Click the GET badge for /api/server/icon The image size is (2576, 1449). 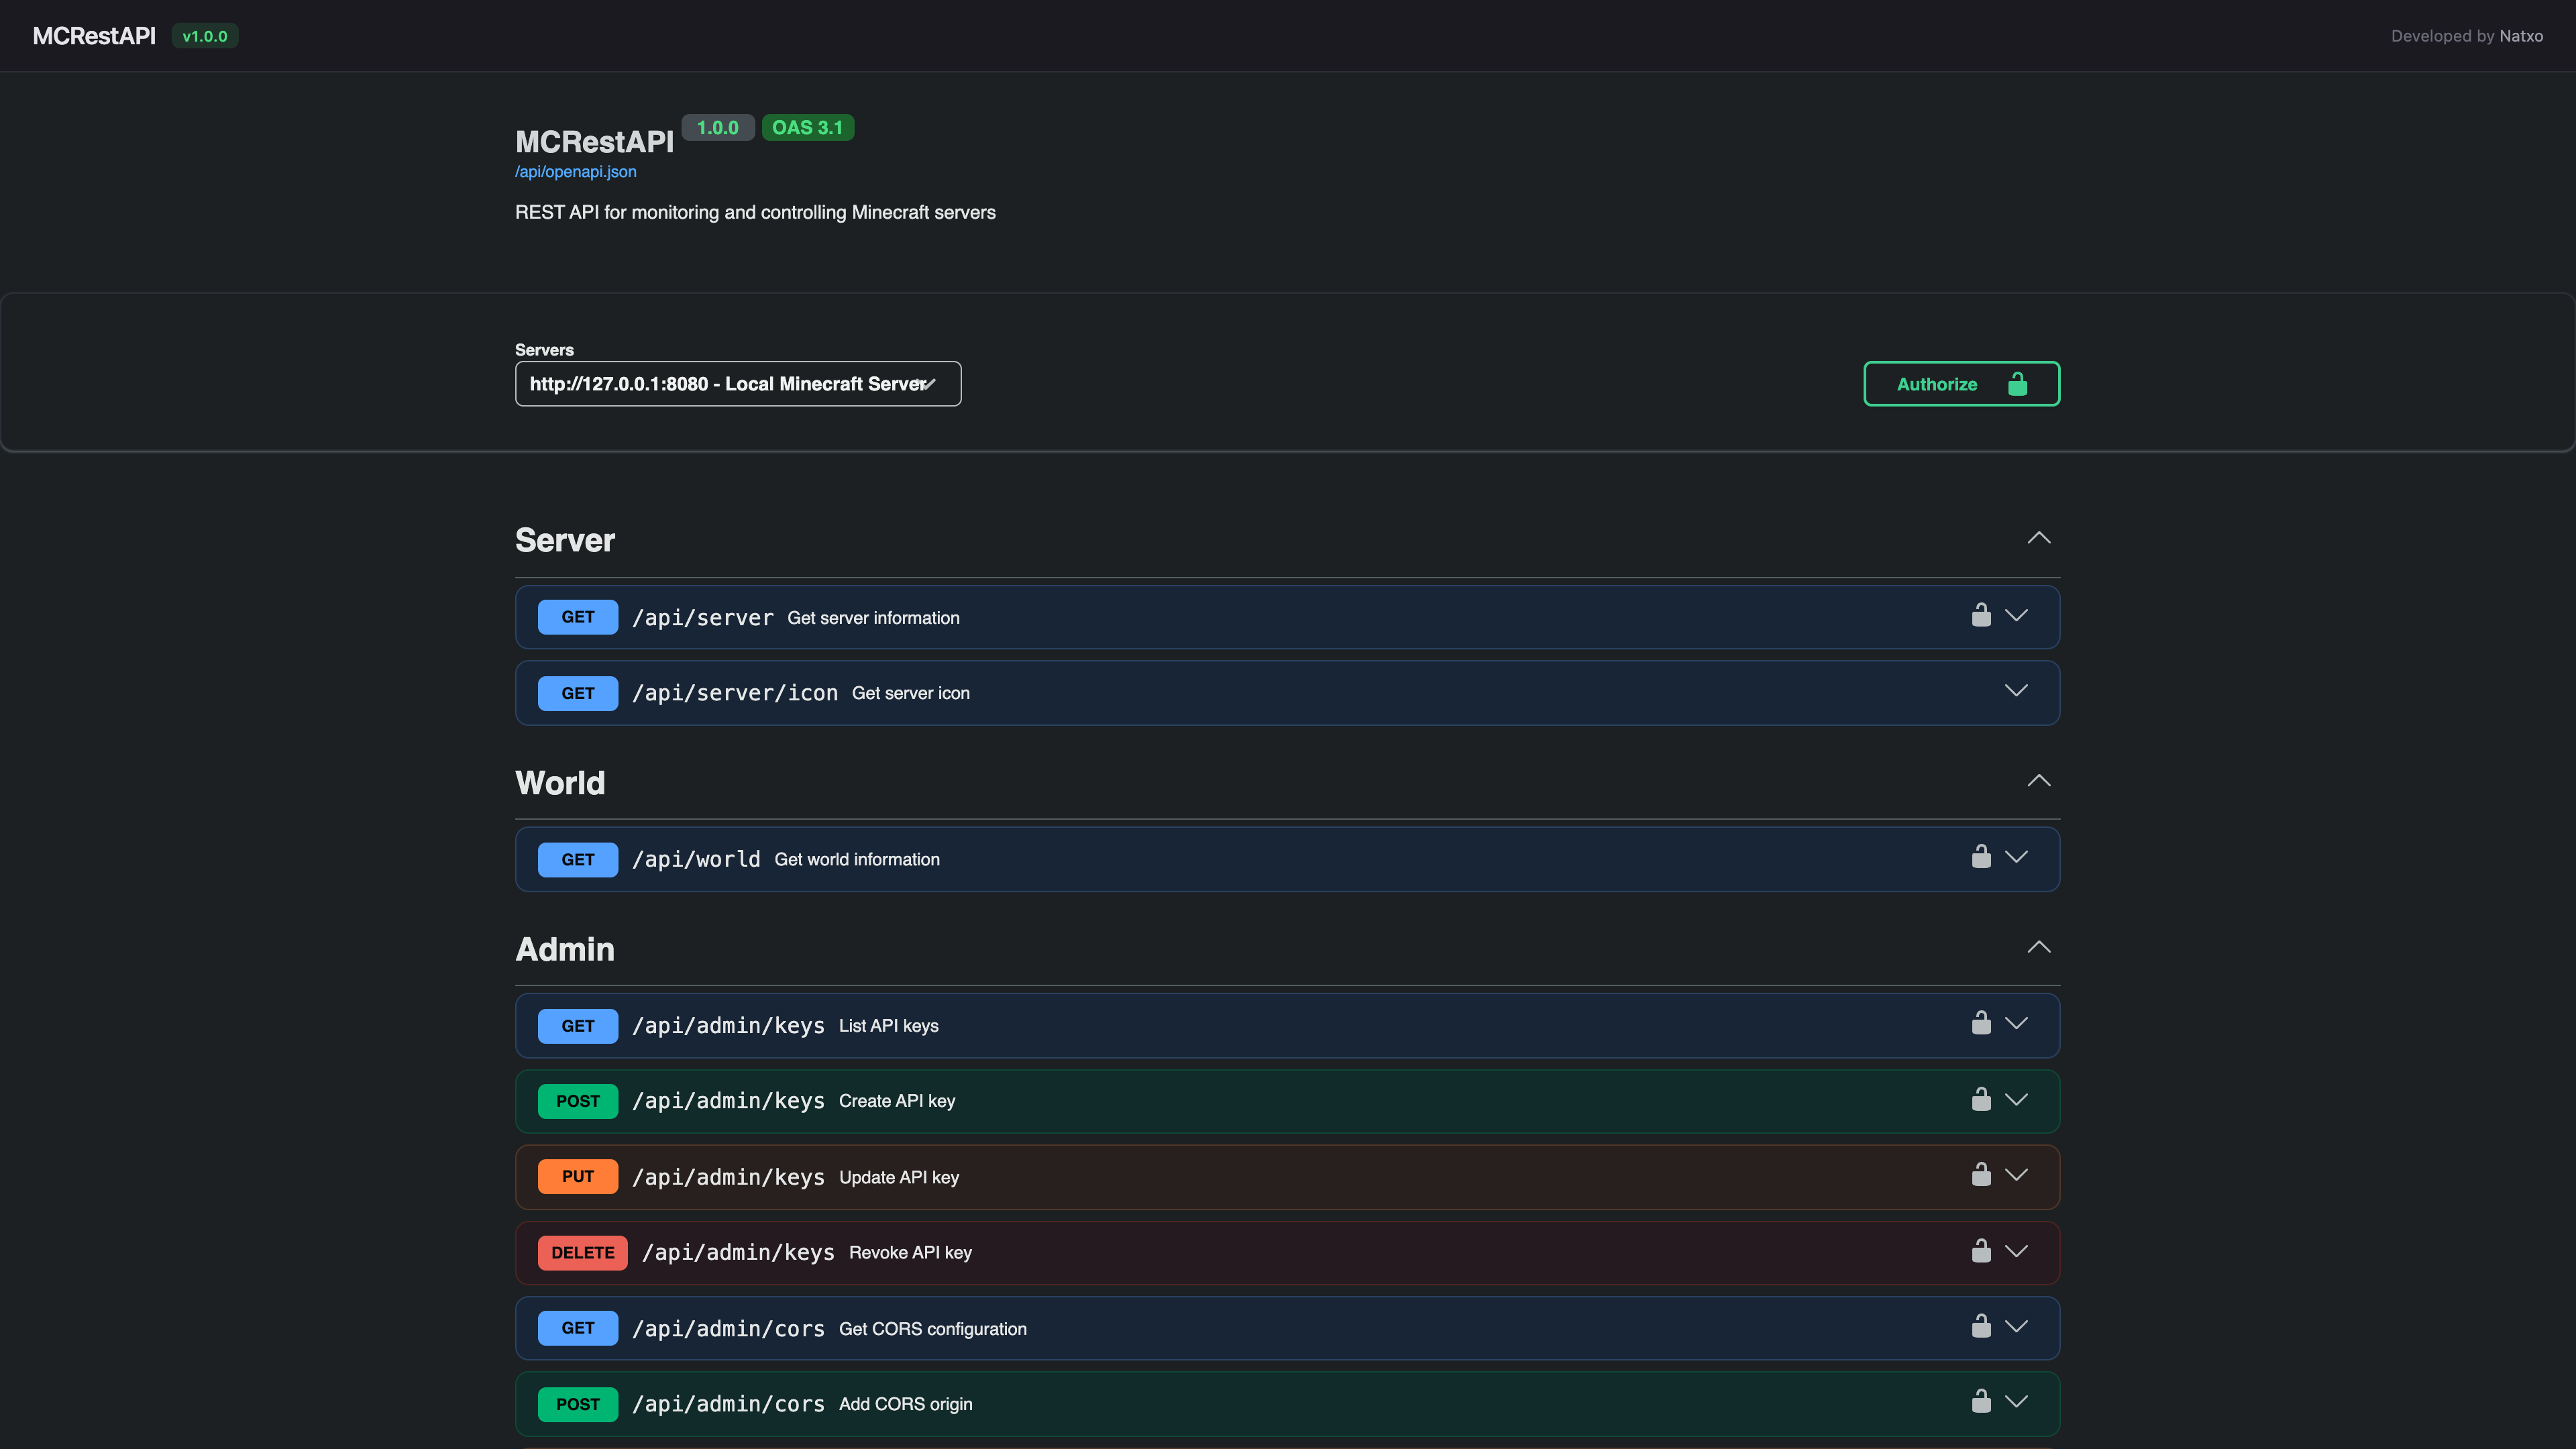(578, 693)
